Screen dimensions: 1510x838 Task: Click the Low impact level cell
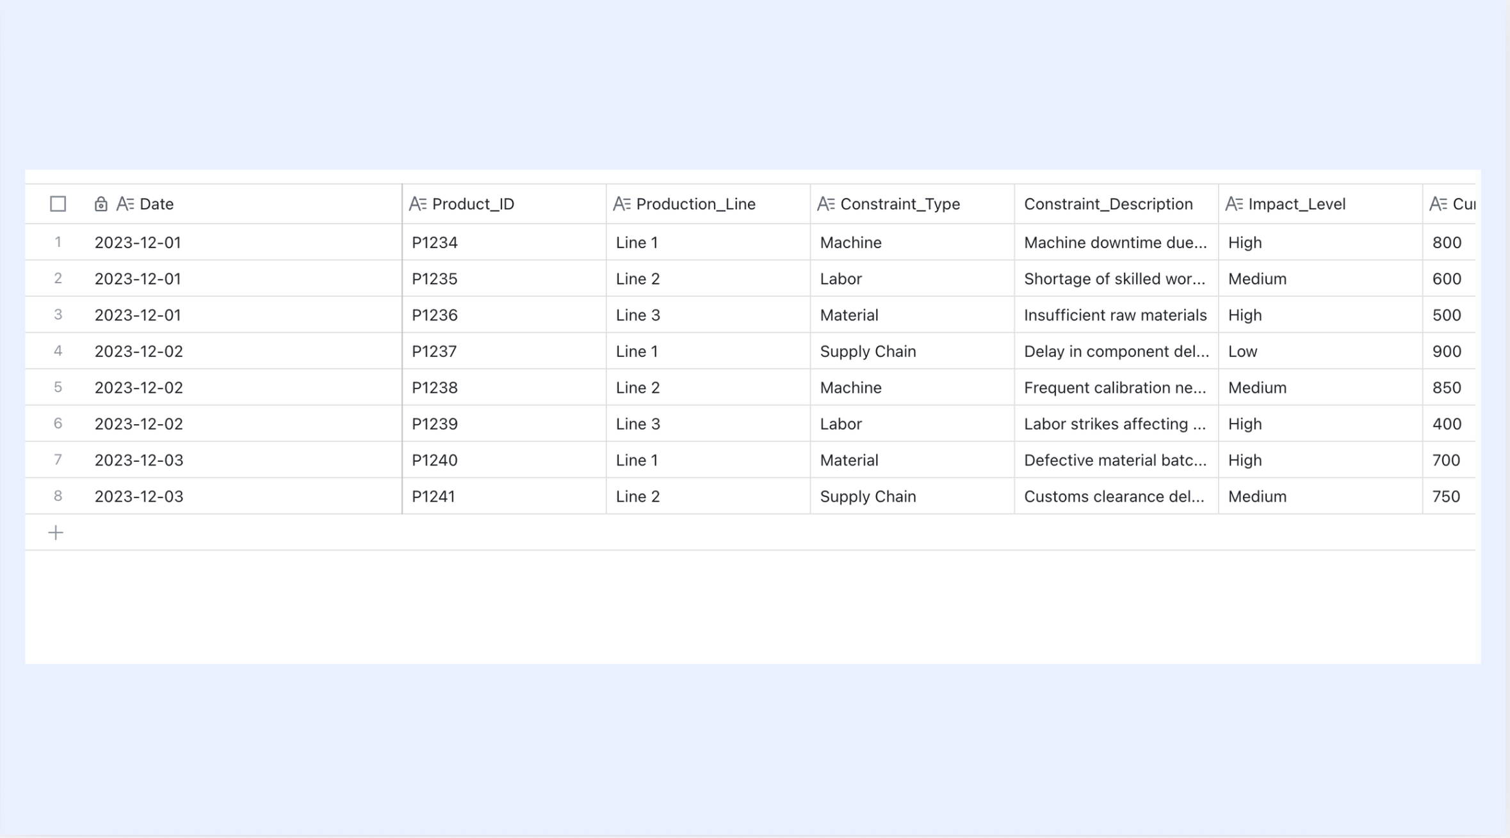tap(1320, 351)
